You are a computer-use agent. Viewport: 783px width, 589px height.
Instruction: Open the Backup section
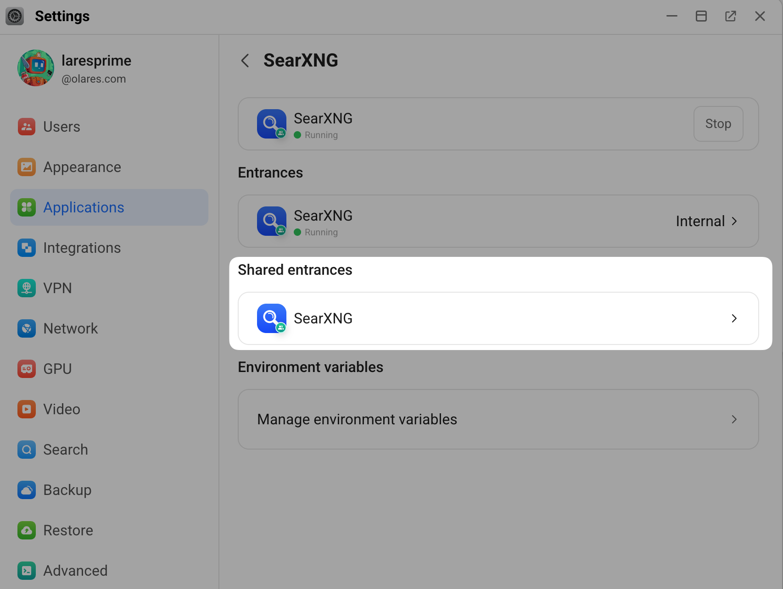point(109,490)
